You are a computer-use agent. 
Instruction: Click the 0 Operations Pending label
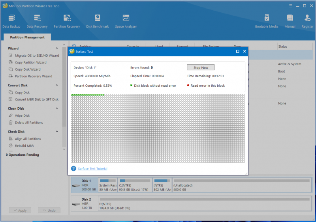(23, 155)
